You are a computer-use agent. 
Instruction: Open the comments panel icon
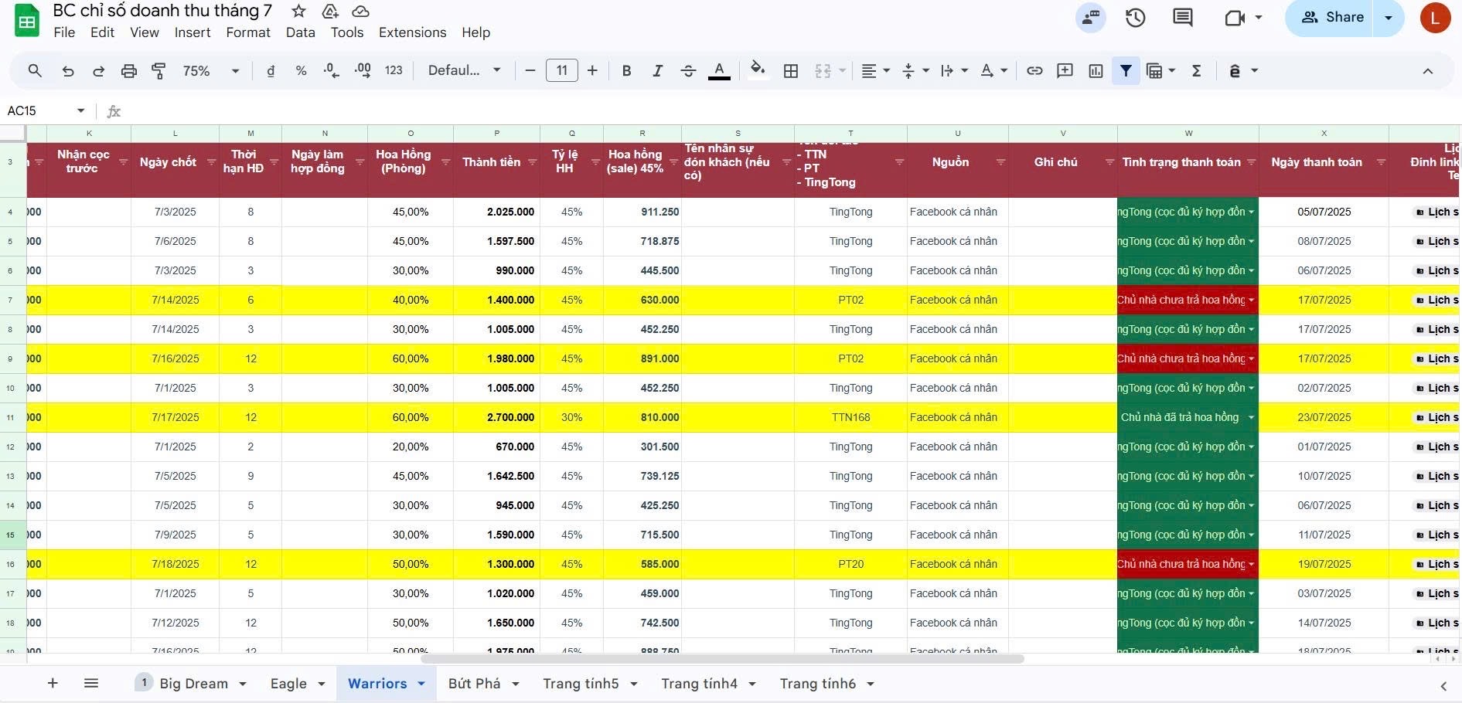click(1182, 18)
